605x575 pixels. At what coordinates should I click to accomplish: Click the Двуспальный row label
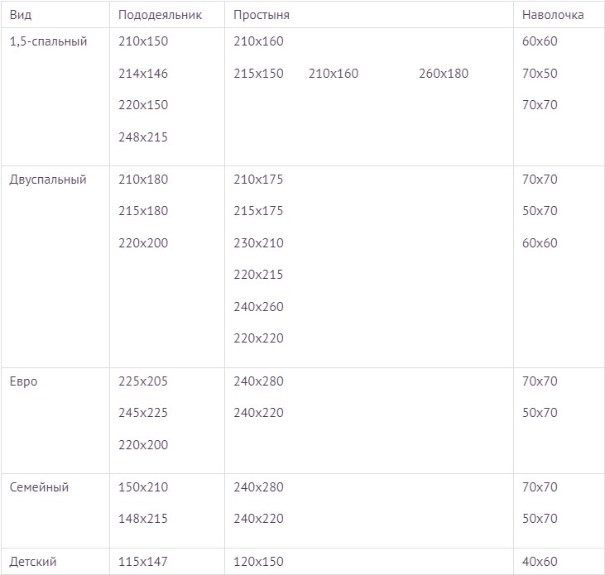click(x=48, y=179)
